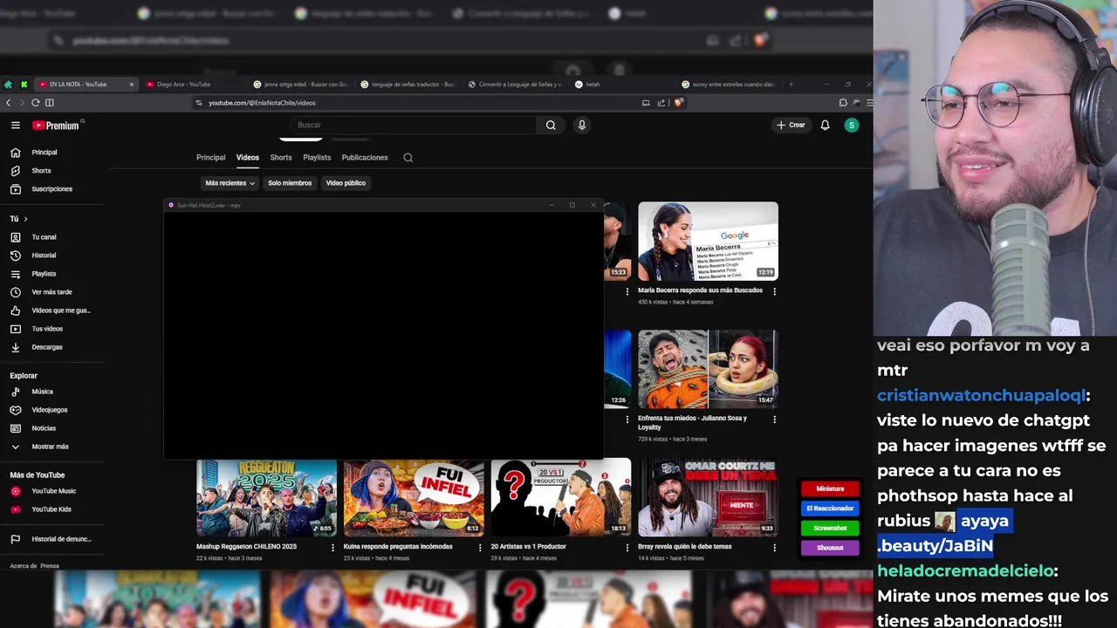Switch to the channel Videos tab
This screenshot has width=1117, height=628.
[x=248, y=158]
